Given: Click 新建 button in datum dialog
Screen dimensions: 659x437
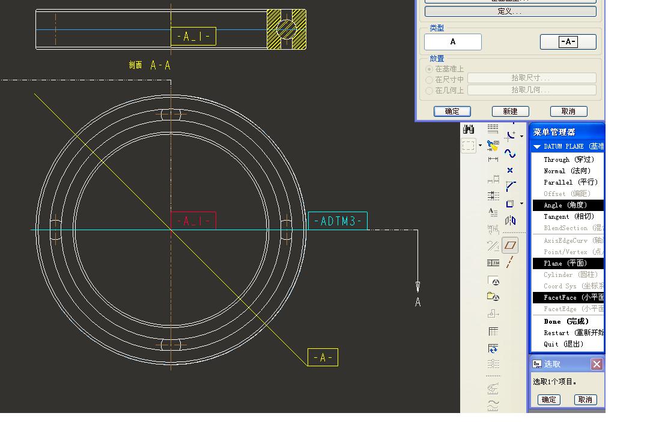Looking at the screenshot, I should [510, 111].
